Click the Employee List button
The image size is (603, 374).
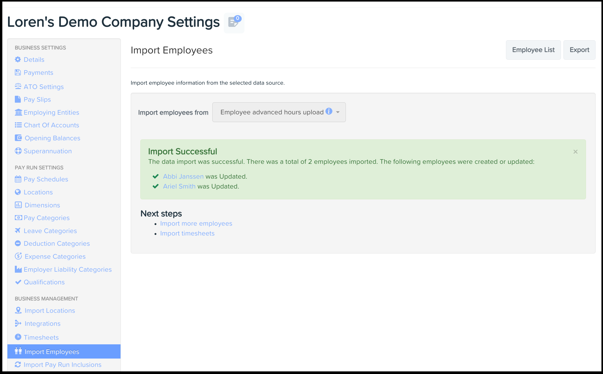[x=533, y=50]
